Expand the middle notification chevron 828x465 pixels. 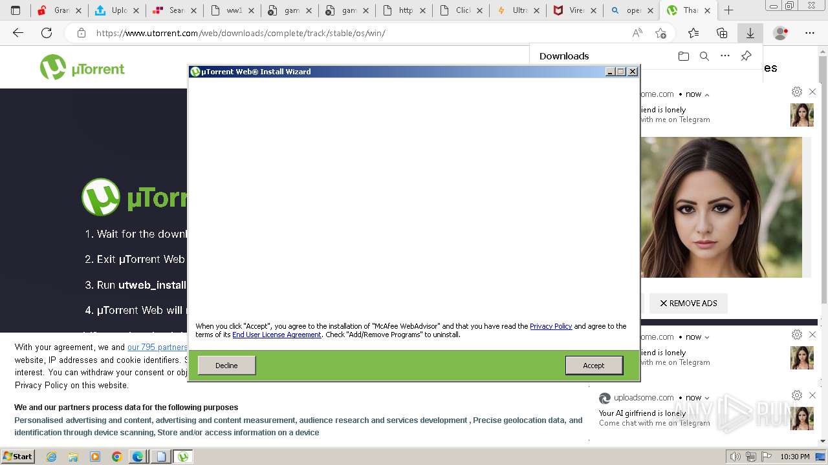coord(706,337)
